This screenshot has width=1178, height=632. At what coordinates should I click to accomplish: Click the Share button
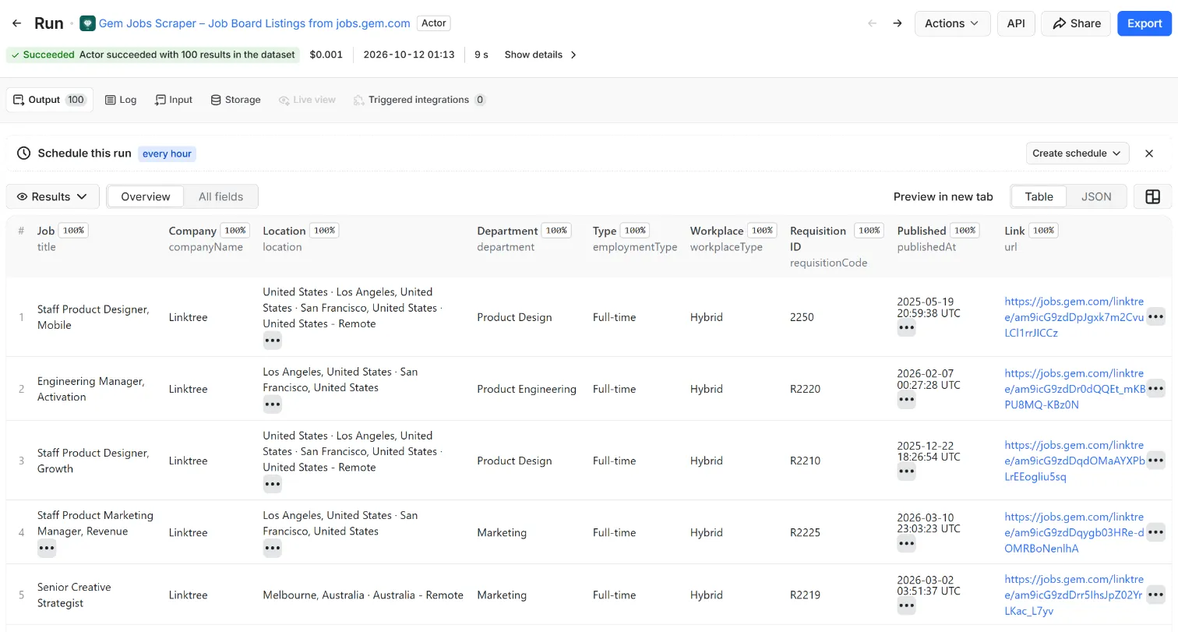point(1076,23)
